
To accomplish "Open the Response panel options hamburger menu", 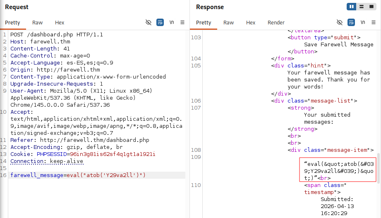I will (x=374, y=22).
